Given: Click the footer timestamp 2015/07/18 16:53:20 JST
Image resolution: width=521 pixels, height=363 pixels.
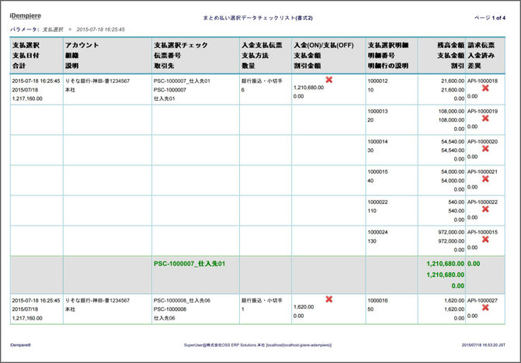Looking at the screenshot, I should tap(484, 345).
